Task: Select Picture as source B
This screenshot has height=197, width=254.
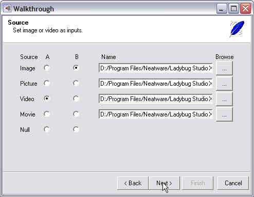Action: 76,83
